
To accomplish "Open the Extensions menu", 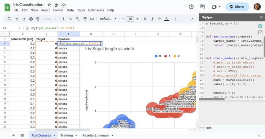I will click(x=96, y=10).
